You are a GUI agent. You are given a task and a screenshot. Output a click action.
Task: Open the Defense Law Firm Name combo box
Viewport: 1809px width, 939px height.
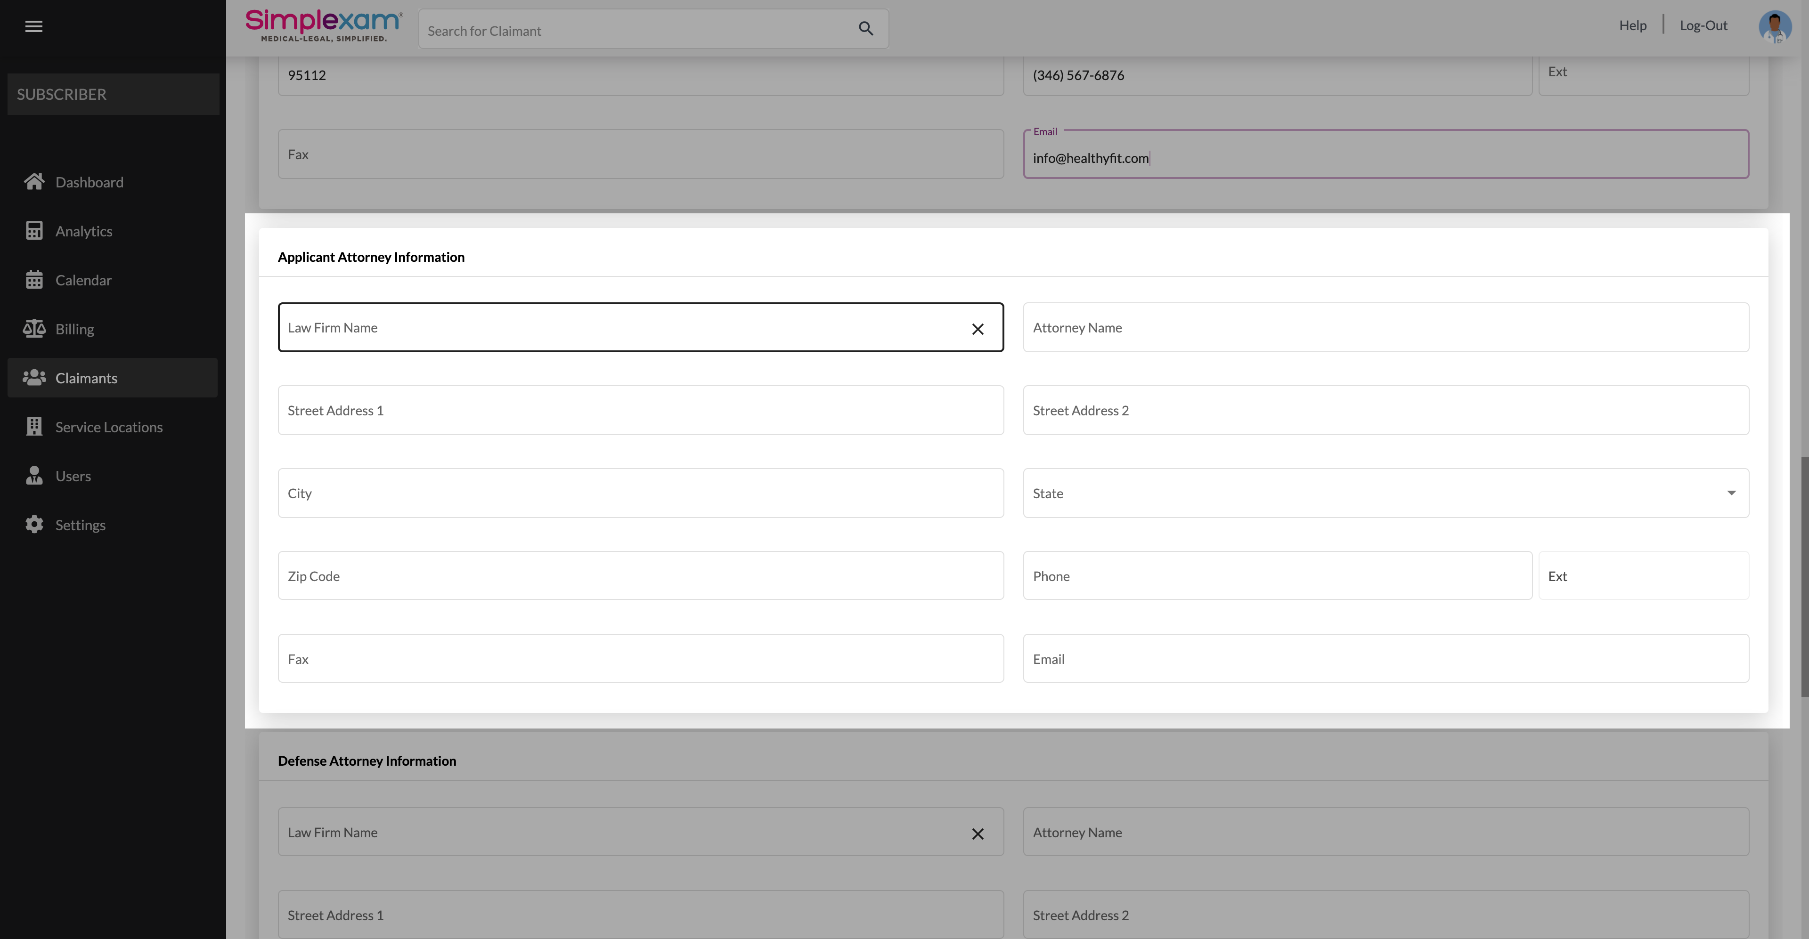tap(618, 832)
